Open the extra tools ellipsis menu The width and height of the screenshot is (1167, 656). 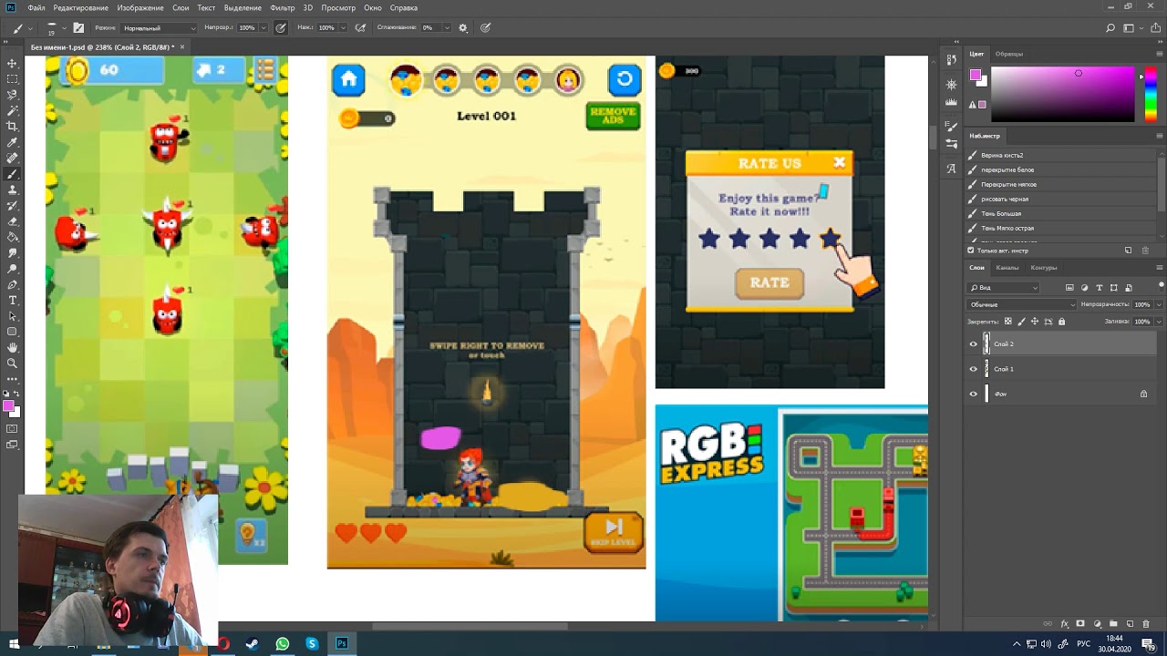[x=12, y=379]
